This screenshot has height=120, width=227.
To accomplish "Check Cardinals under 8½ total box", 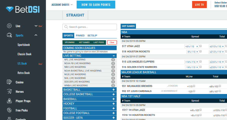I will (x=220, y=91).
